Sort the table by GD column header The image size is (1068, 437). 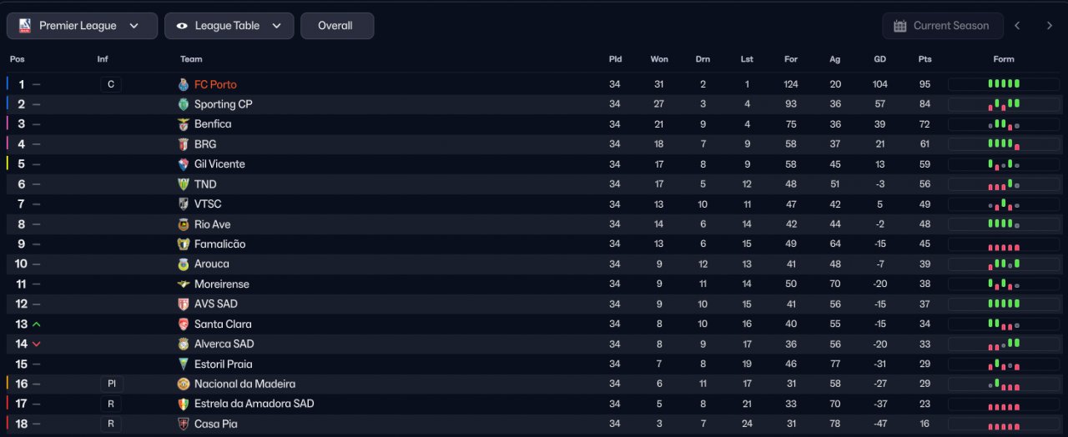(879, 59)
